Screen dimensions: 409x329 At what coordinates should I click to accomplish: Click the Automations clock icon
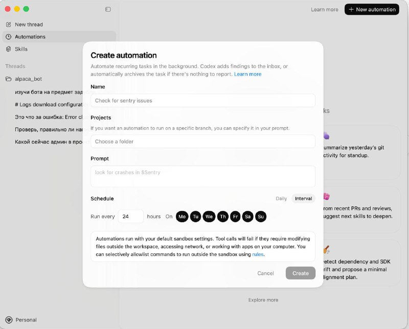(x=8, y=37)
